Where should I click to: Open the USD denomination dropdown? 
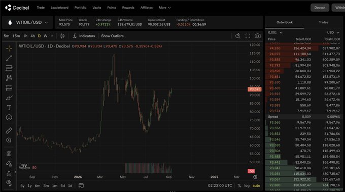(x=333, y=32)
